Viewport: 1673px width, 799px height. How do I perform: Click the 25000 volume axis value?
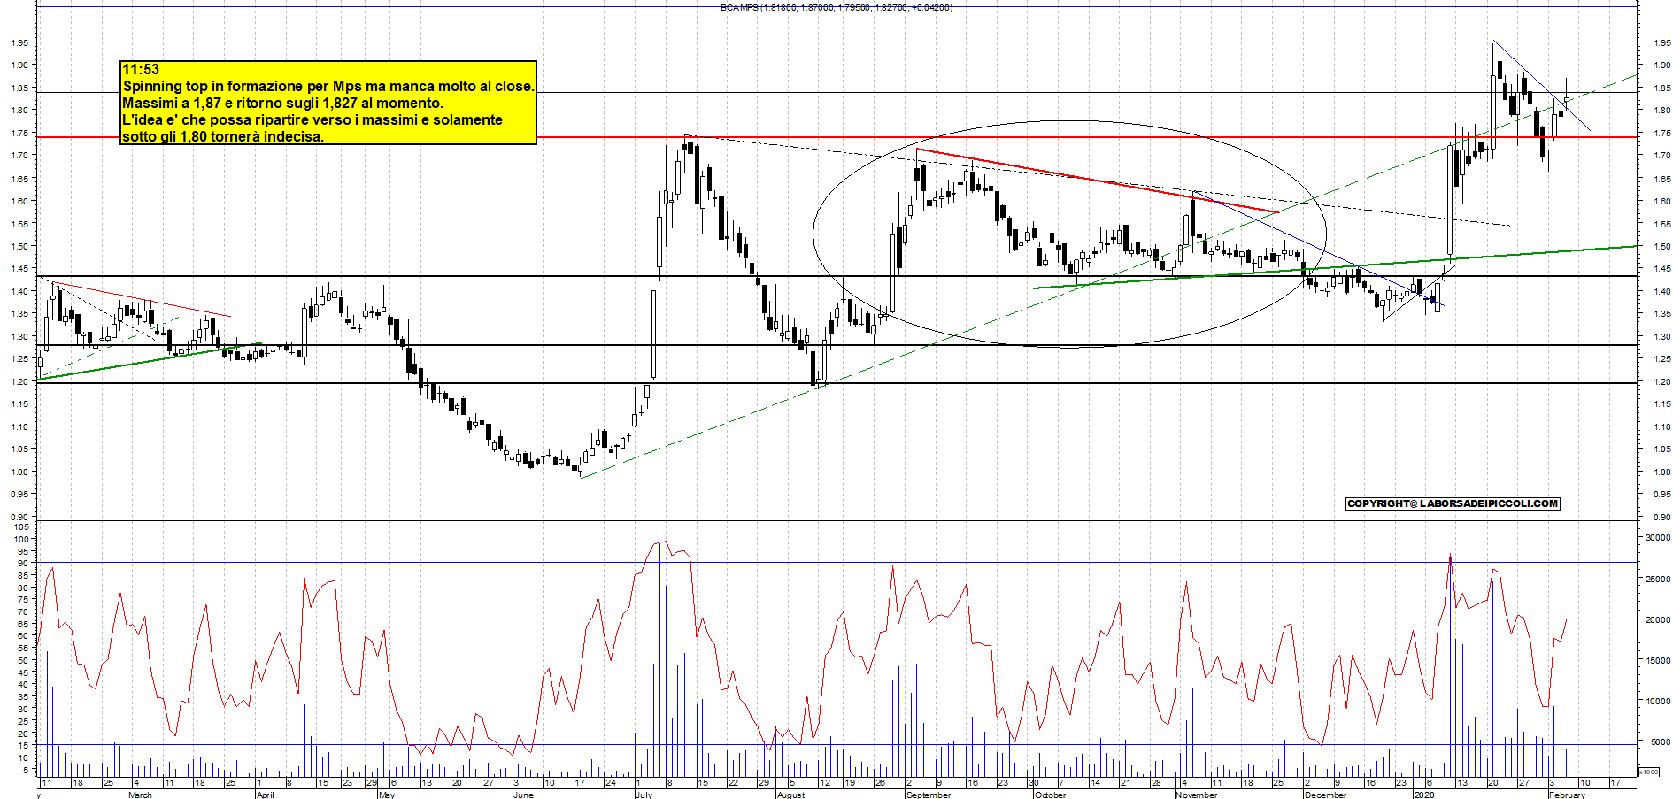tap(1657, 579)
